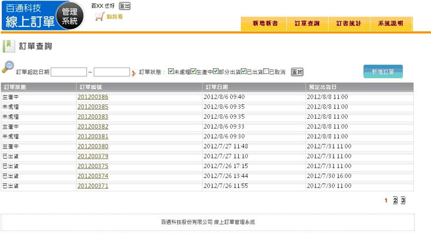
Task: Click the 點我看 cart link
Action: point(115,17)
